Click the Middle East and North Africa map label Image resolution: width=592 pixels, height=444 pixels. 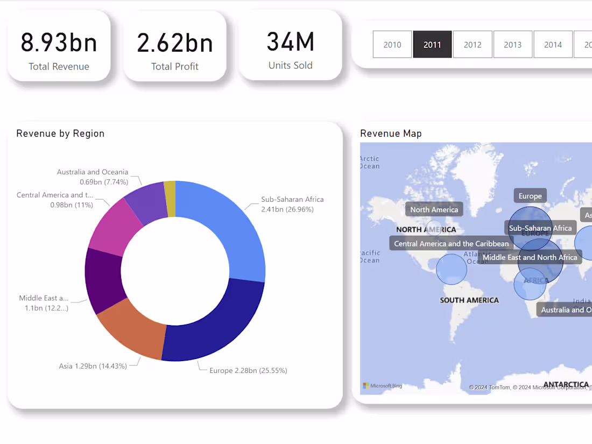coord(530,257)
